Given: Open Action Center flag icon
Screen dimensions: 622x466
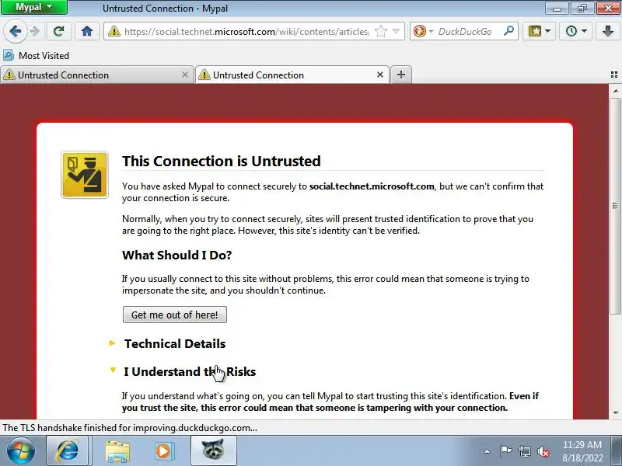Looking at the screenshot, I should click(505, 451).
